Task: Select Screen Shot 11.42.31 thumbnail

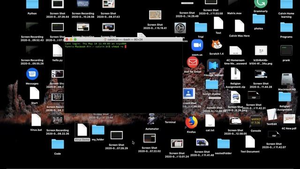Action: click(254, 95)
